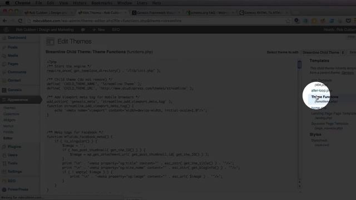Open the after-loop.php template

322,91
